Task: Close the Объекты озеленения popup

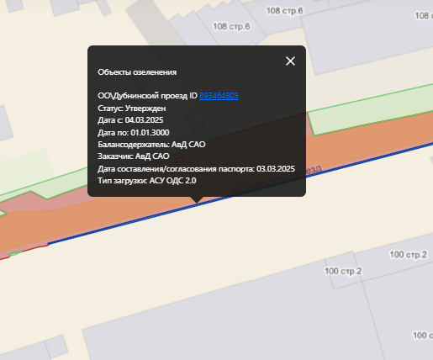Action: (290, 61)
